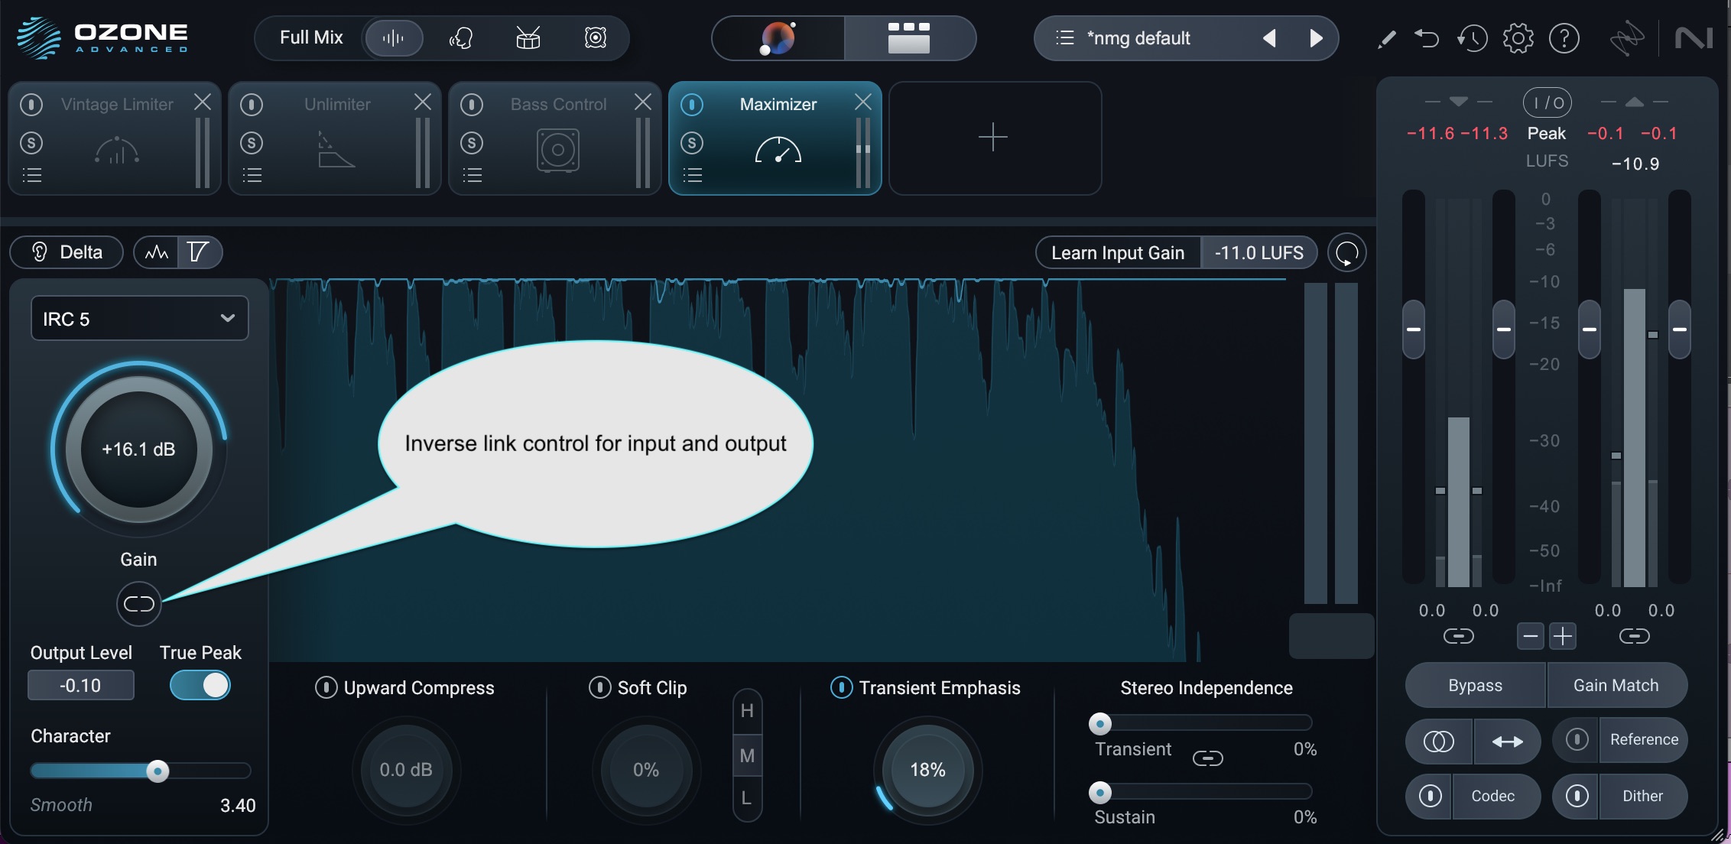Select Soft Clip M mode

pos(747,756)
